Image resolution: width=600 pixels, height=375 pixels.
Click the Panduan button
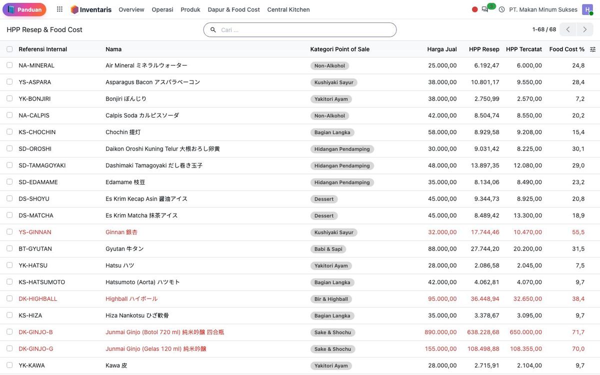[x=24, y=9]
